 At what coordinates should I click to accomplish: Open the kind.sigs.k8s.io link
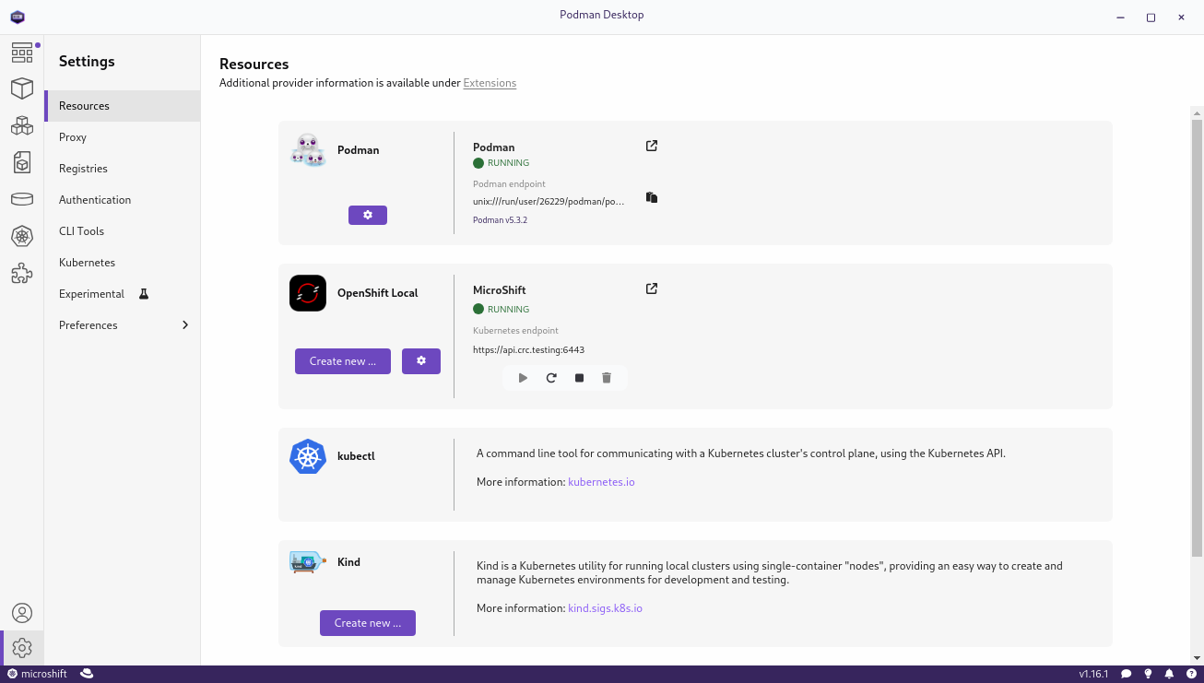click(x=605, y=608)
